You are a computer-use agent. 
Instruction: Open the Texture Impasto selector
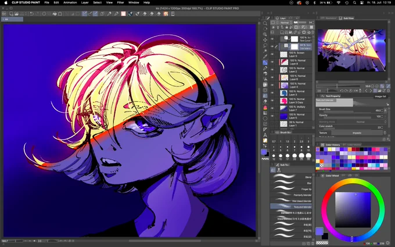(357, 133)
